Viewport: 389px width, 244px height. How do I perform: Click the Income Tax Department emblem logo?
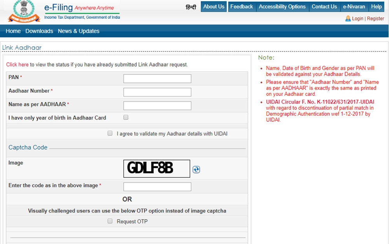(24, 11)
